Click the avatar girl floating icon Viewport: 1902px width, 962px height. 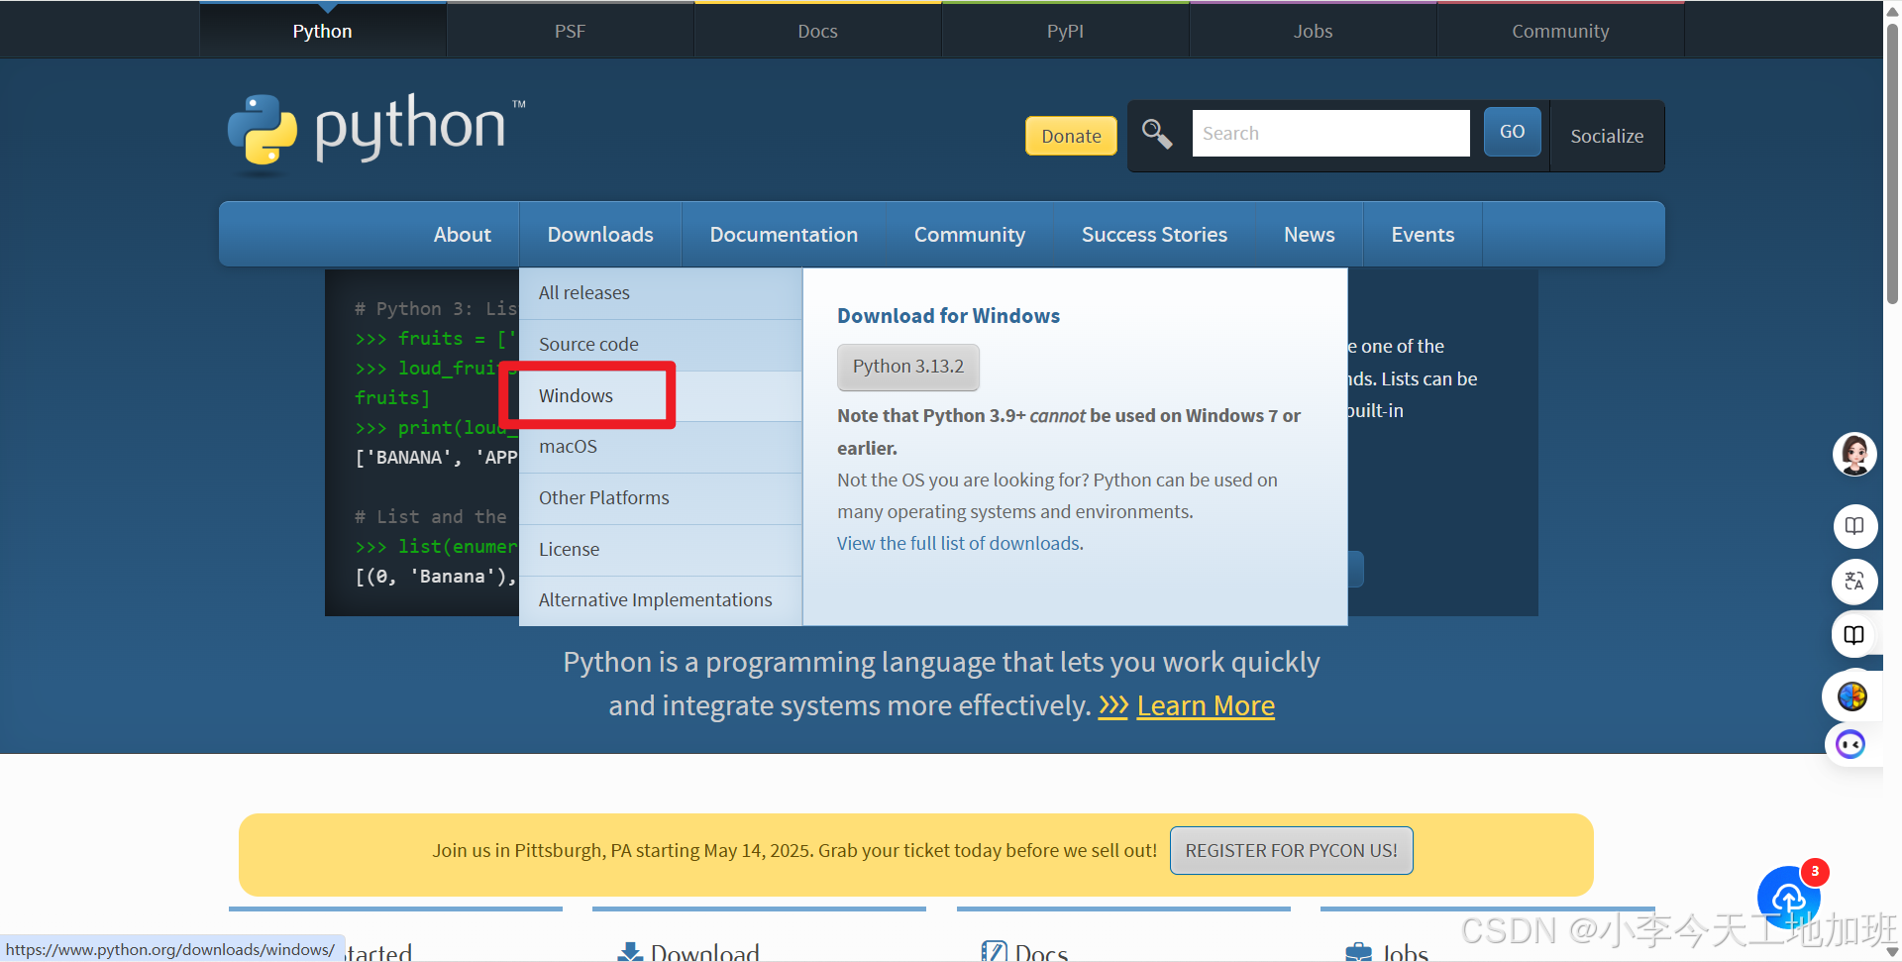tap(1854, 454)
